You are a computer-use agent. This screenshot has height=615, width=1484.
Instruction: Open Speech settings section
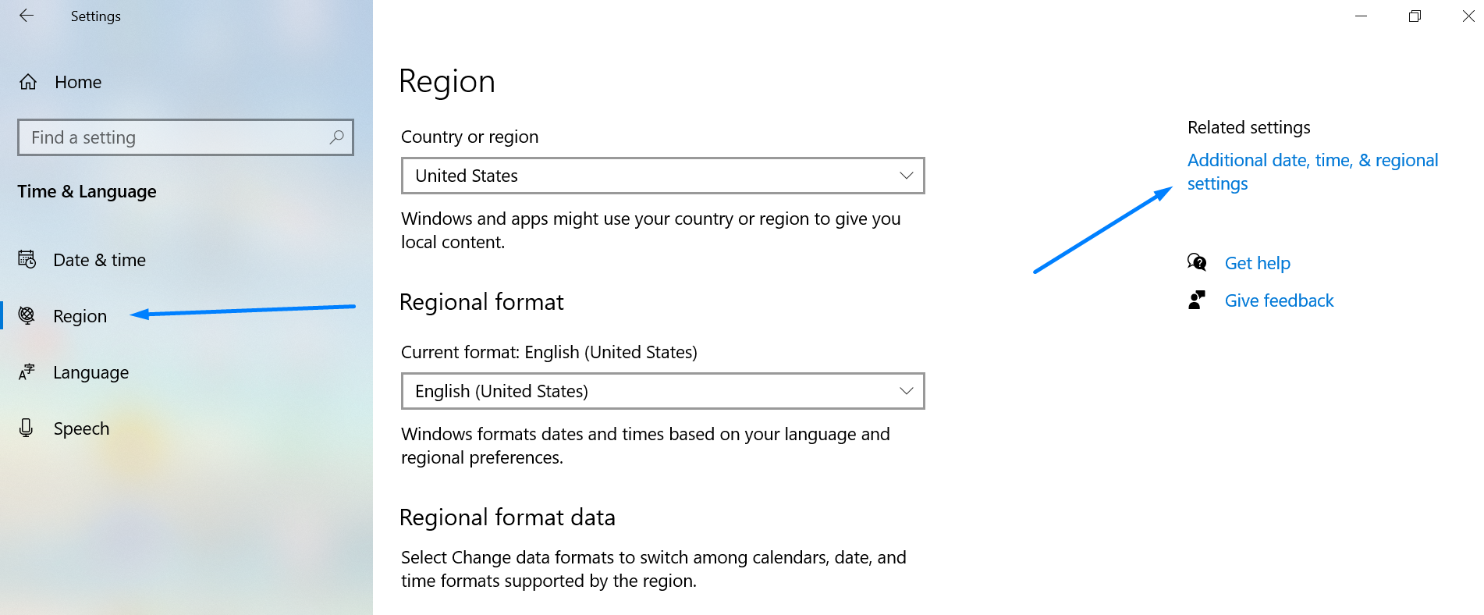(81, 428)
